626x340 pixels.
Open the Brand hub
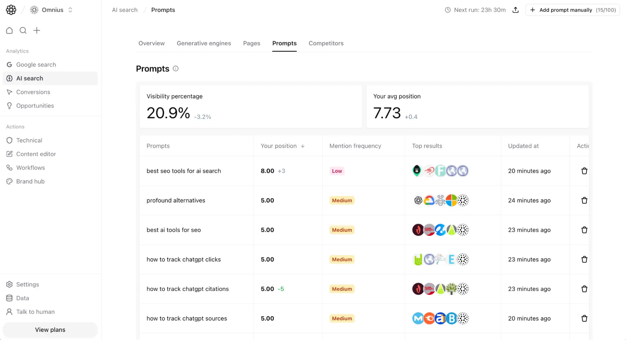click(30, 181)
